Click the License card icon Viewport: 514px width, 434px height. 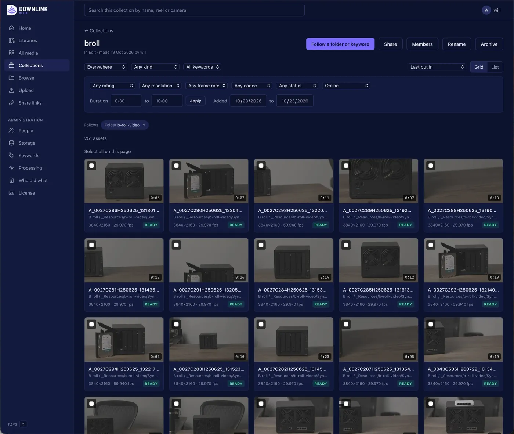11,193
